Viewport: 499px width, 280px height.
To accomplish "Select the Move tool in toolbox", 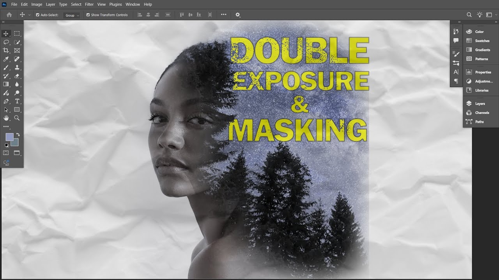I will pyautogui.click(x=6, y=34).
